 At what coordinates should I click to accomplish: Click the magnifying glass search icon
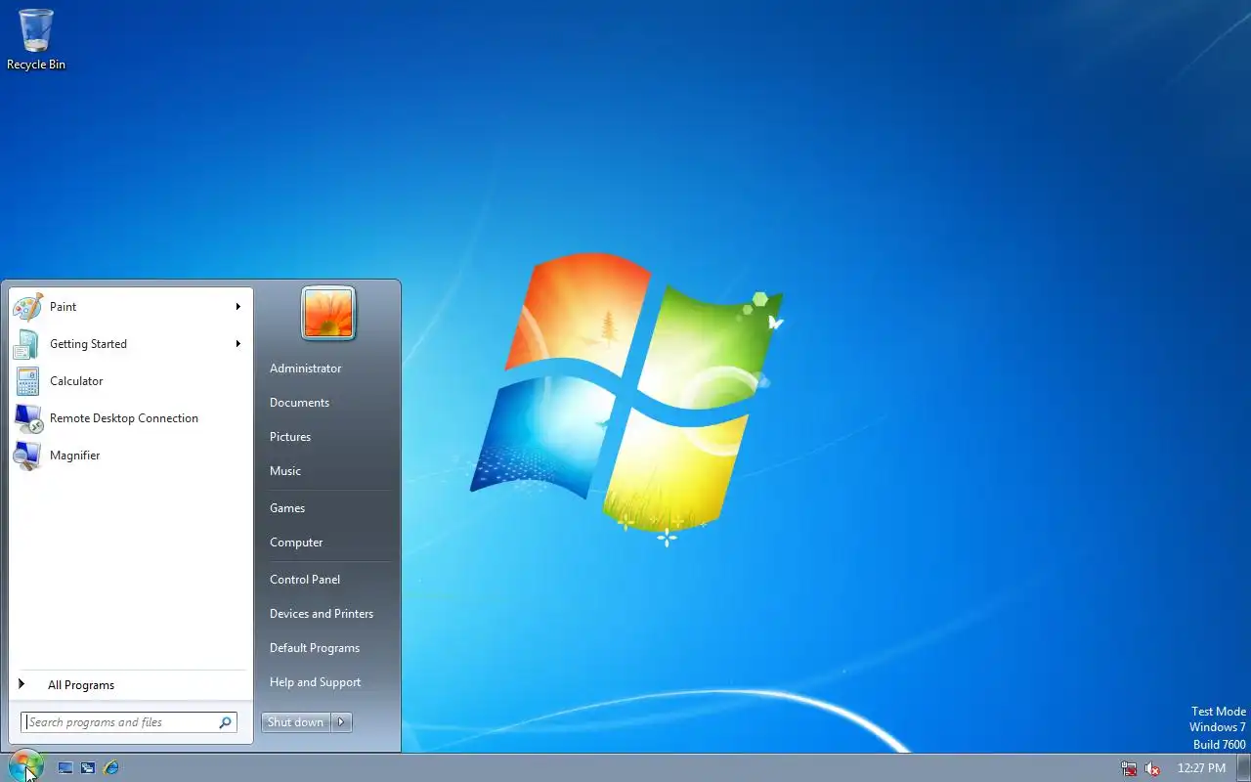[225, 722]
